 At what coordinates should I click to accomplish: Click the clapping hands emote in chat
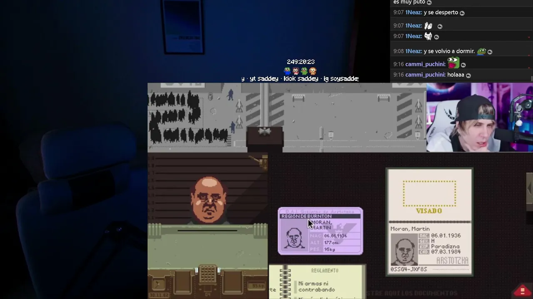coord(428,26)
